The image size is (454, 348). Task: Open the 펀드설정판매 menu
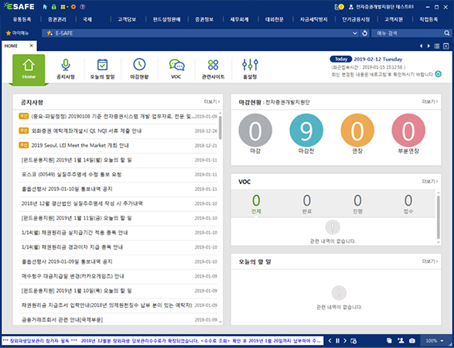(x=166, y=19)
